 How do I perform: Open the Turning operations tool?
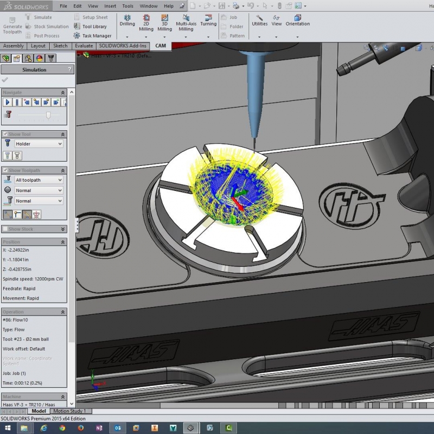coord(208,21)
